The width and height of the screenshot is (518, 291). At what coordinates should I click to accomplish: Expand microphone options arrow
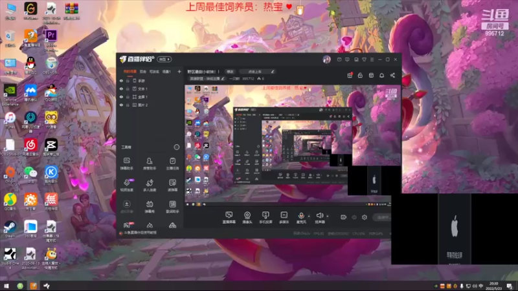pyautogui.click(x=309, y=216)
